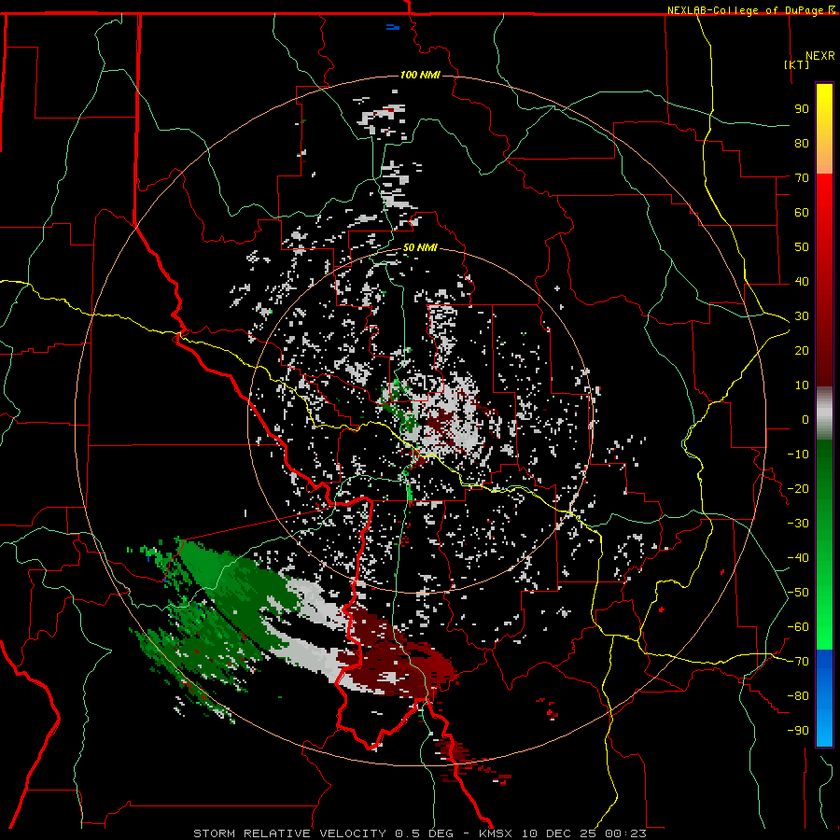Click the [KT] units label
This screenshot has height=840, width=840.
(x=797, y=64)
